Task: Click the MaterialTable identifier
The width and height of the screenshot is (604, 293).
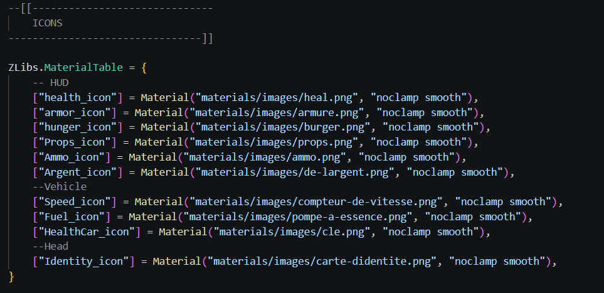Action: tap(83, 68)
